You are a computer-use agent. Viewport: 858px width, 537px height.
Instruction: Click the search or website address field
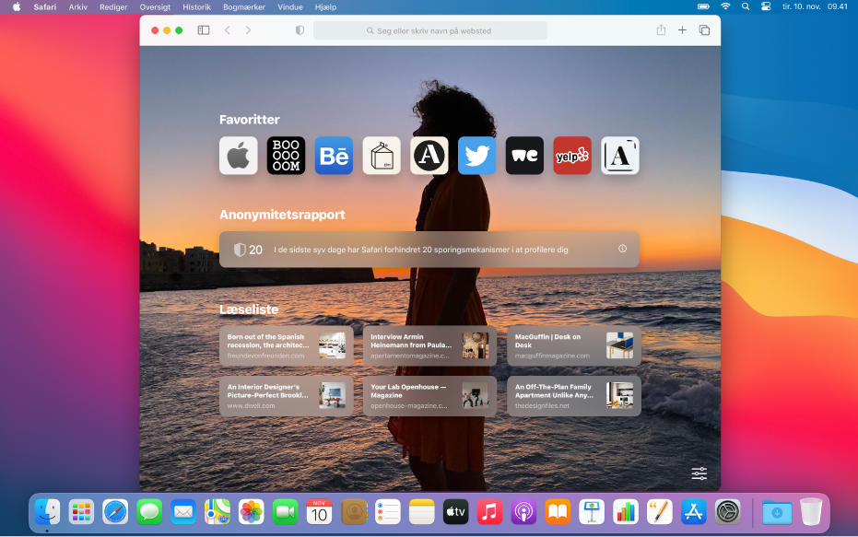(430, 30)
